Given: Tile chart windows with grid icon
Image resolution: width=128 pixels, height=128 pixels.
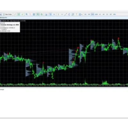Looking at the screenshot, I should coord(34,14).
